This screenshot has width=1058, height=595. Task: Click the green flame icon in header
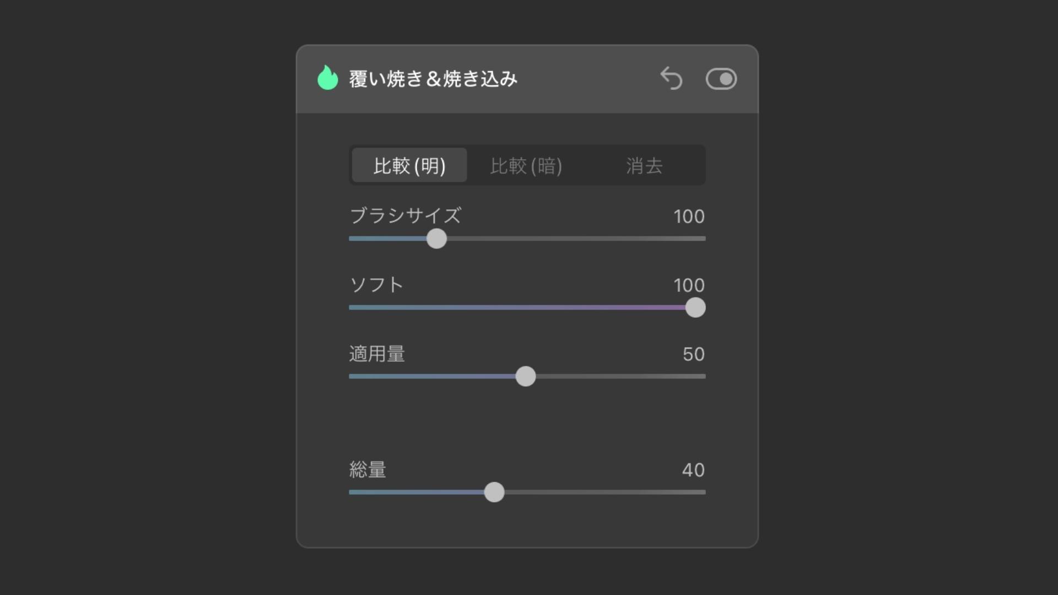(327, 78)
